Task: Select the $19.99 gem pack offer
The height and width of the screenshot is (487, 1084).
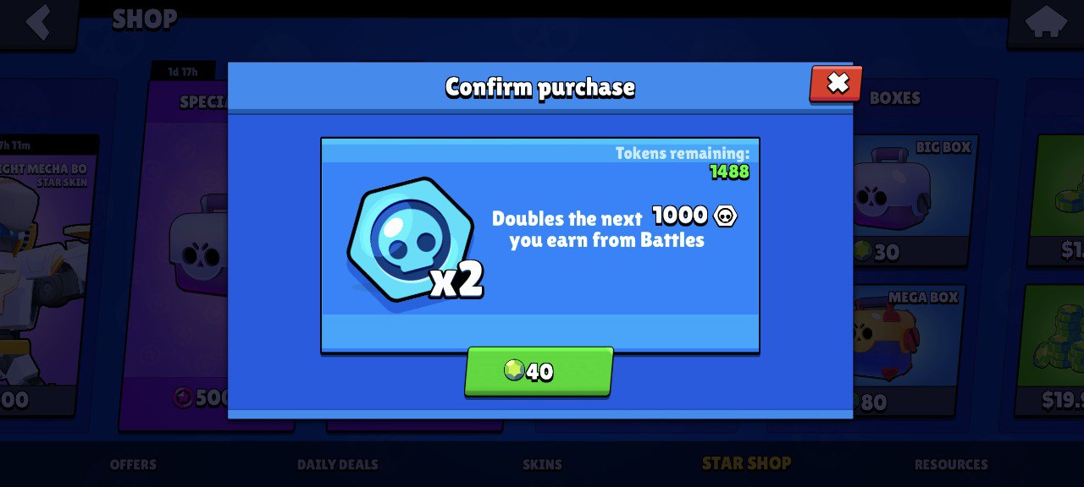Action: click(x=1048, y=350)
